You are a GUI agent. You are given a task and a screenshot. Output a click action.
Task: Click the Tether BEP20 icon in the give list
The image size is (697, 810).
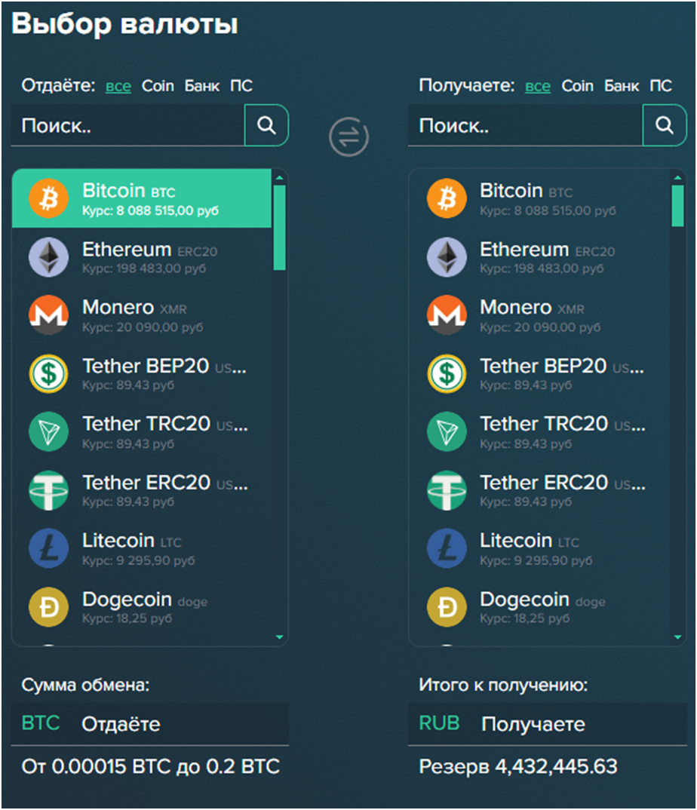click(x=48, y=373)
